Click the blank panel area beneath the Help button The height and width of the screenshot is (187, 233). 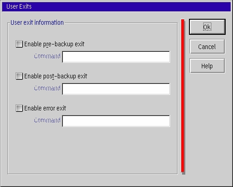click(207, 122)
